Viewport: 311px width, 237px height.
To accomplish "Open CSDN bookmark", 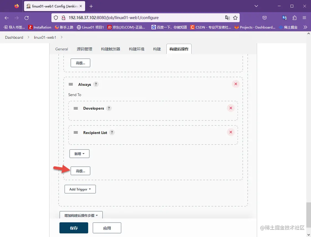I will pyautogui.click(x=211, y=27).
